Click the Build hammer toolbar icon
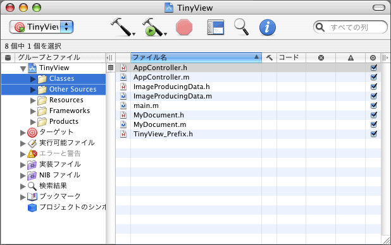The image size is (391, 245). pyautogui.click(x=121, y=27)
